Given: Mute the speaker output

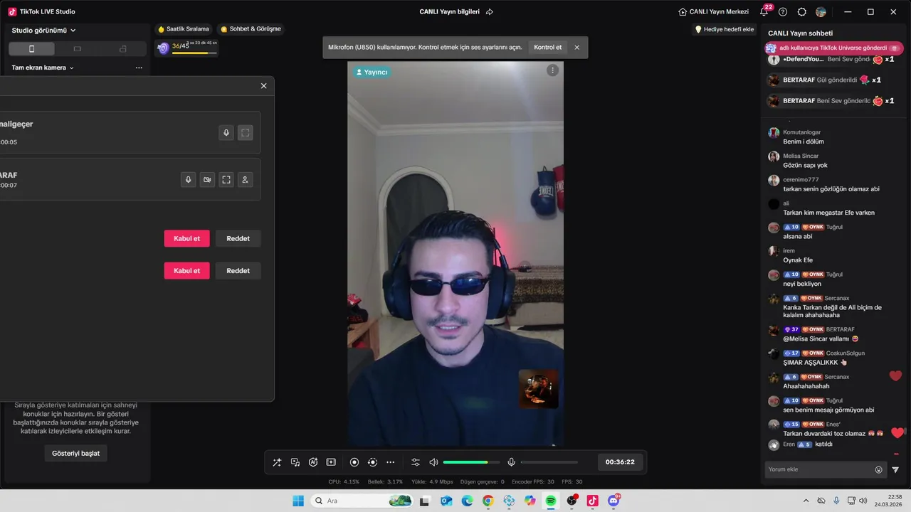Looking at the screenshot, I should tap(433, 462).
